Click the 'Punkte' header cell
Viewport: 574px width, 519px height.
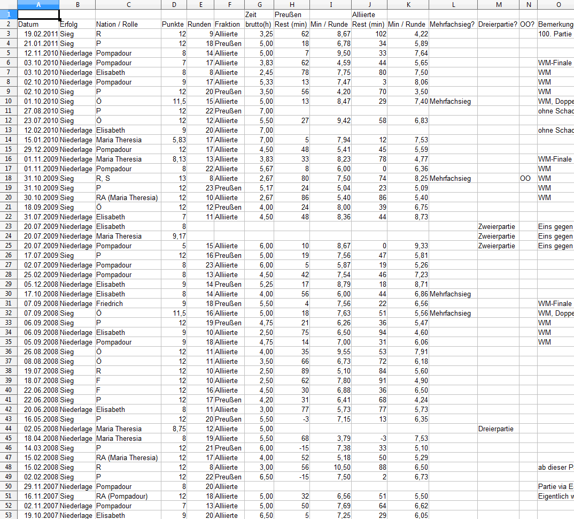pos(174,24)
